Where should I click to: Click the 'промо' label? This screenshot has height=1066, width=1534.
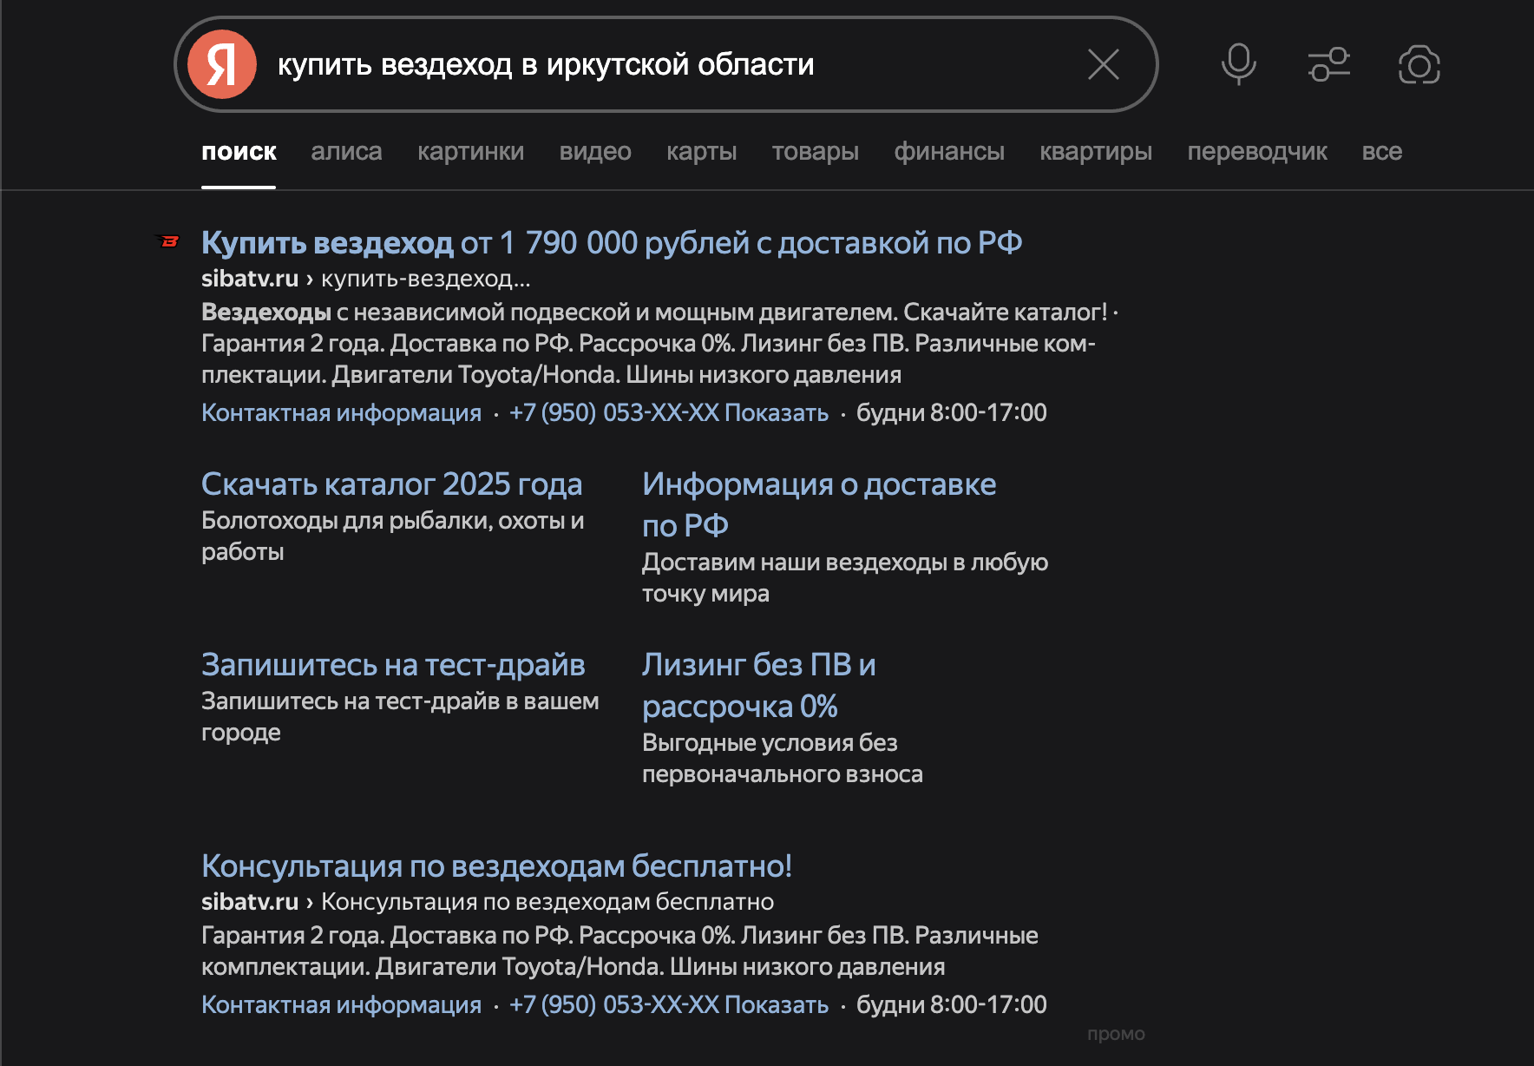click(x=1116, y=1034)
